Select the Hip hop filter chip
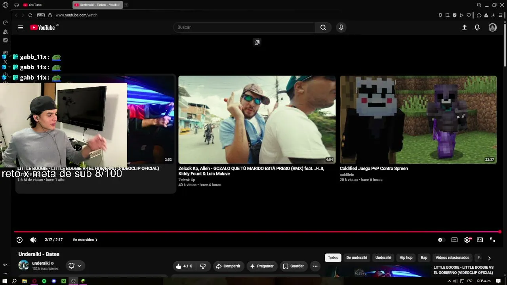Viewport: 507px width, 285px height. tap(406, 258)
